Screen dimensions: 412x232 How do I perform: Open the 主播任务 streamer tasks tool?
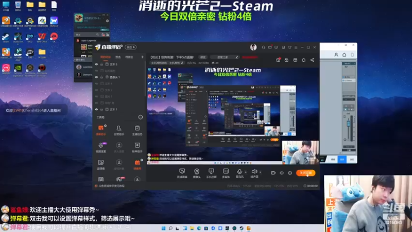[x=137, y=130]
